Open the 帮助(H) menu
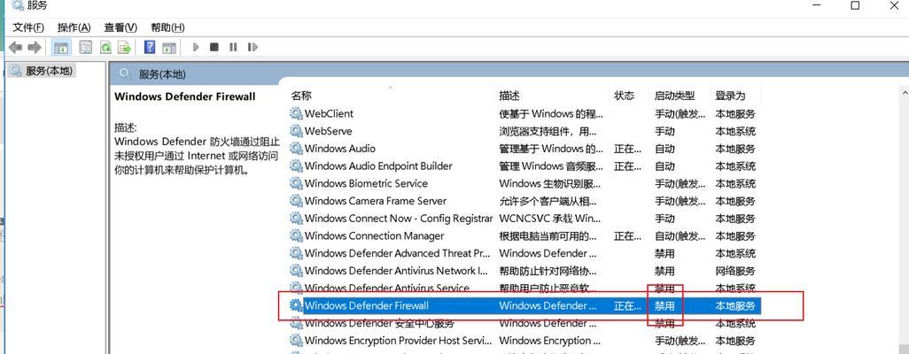The height and width of the screenshot is (354, 909). pyautogui.click(x=167, y=27)
